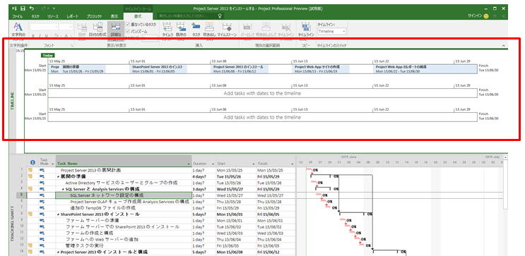The height and width of the screenshot is (256, 525).
Task: Open the Report (レポート) ribbon tab
Action: [x=72, y=16]
